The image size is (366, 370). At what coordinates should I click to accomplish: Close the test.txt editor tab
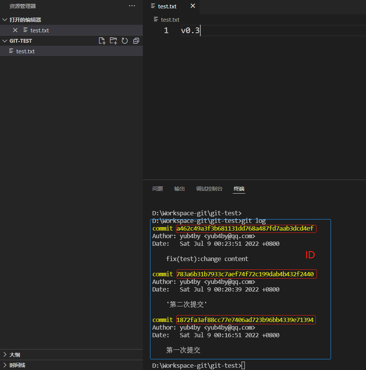click(x=193, y=6)
